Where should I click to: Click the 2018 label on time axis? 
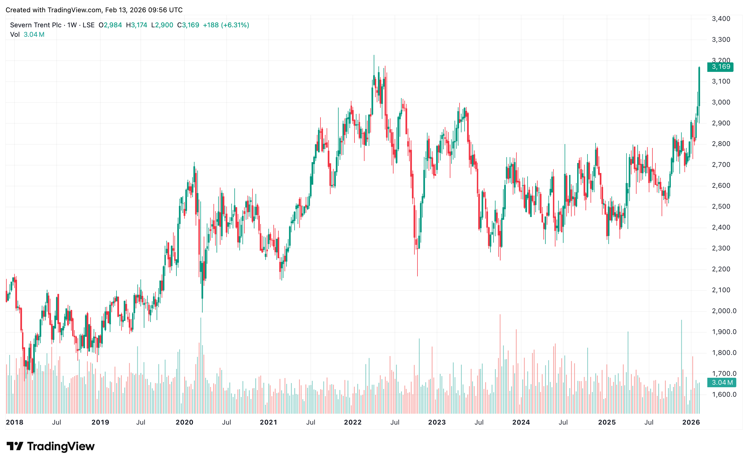pos(15,422)
